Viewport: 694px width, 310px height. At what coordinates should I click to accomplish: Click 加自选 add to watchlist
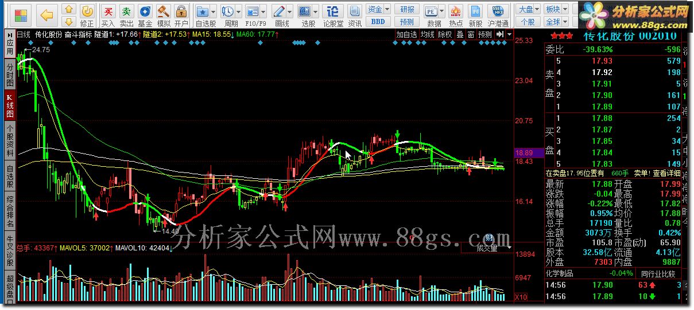(x=406, y=34)
